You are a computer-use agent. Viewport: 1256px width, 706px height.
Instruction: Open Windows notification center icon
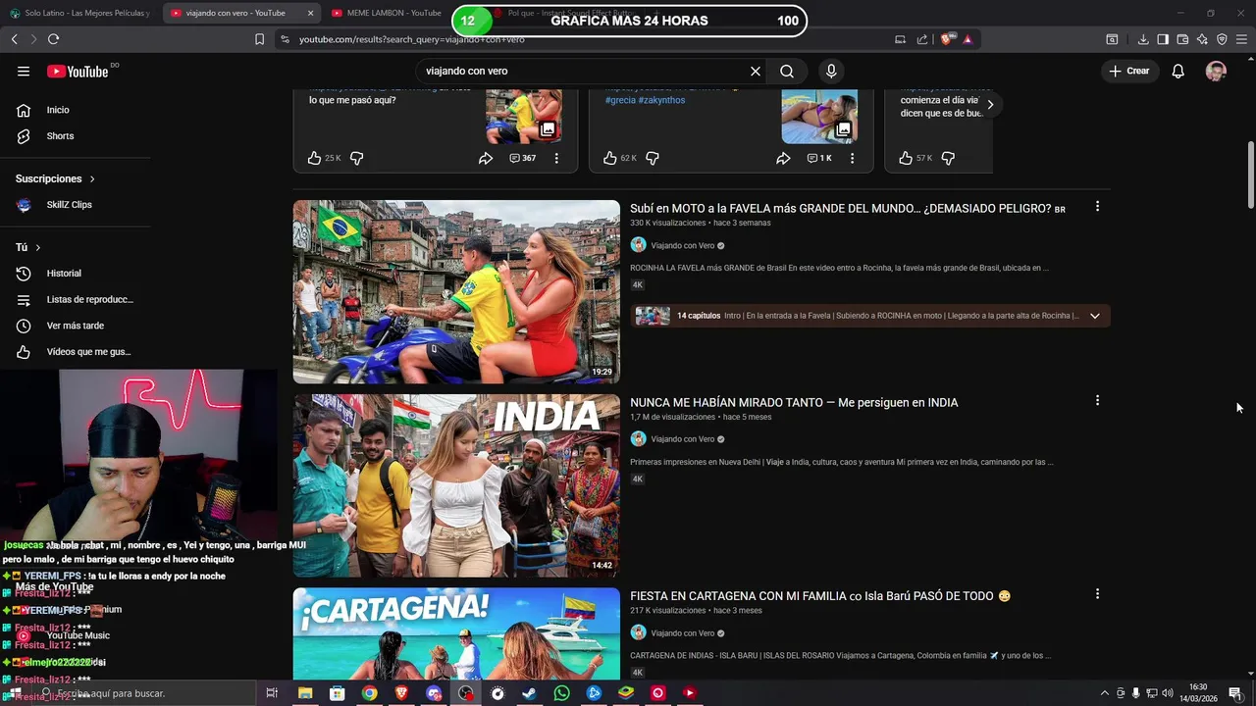[x=1235, y=693]
